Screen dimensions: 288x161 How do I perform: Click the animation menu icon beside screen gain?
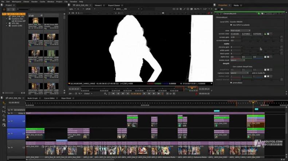click(281, 37)
